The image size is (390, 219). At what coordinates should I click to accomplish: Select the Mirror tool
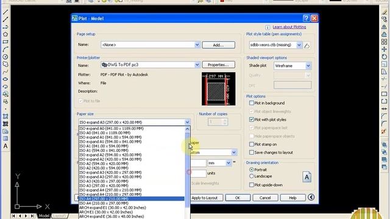[385, 27]
